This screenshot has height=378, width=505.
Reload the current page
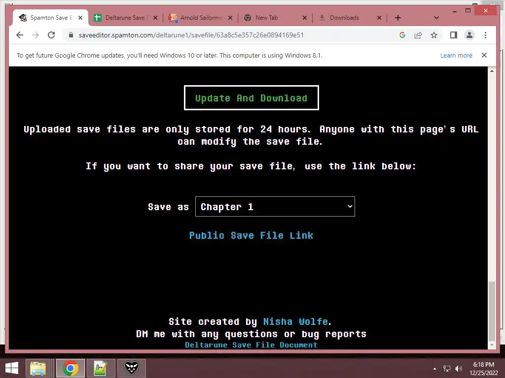coord(51,35)
